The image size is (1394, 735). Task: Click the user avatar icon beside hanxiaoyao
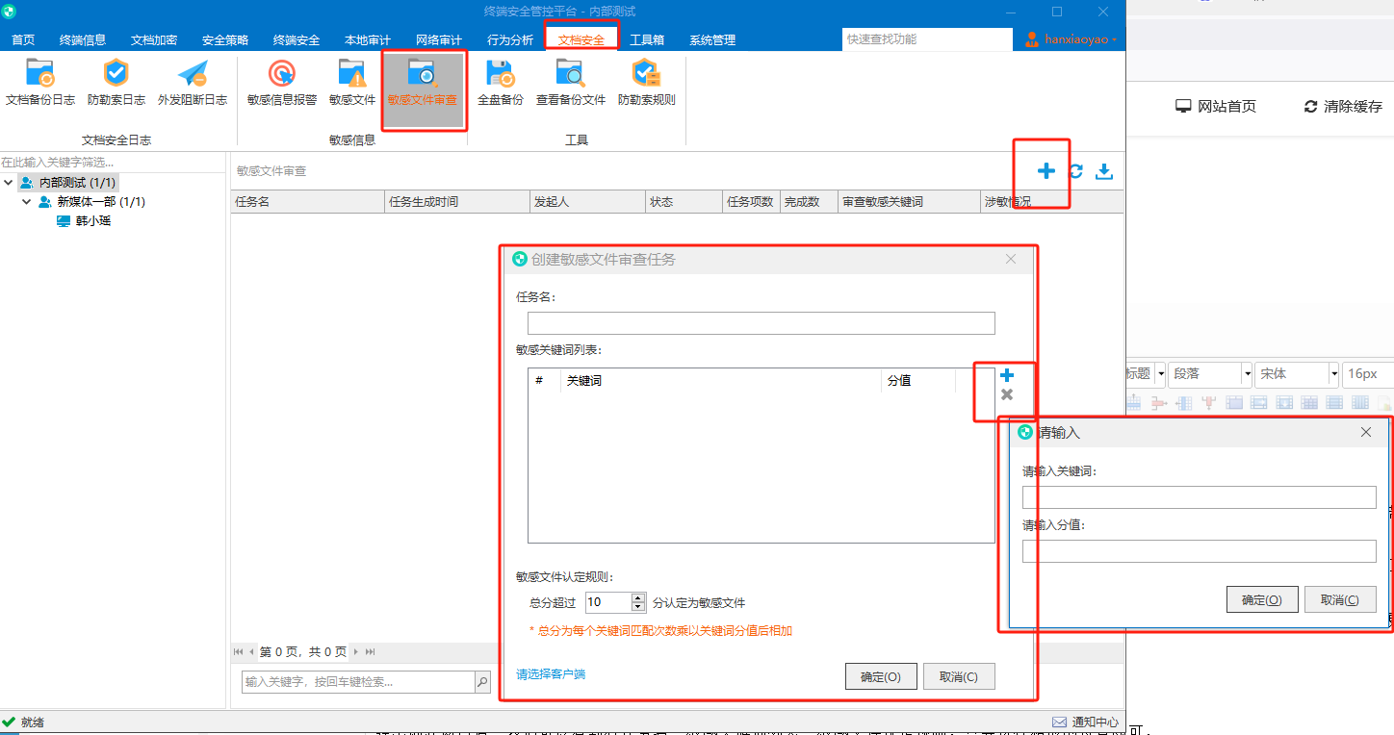(x=1032, y=39)
